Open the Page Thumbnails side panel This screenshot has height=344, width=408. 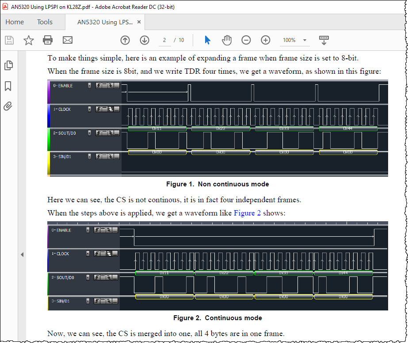(8, 65)
